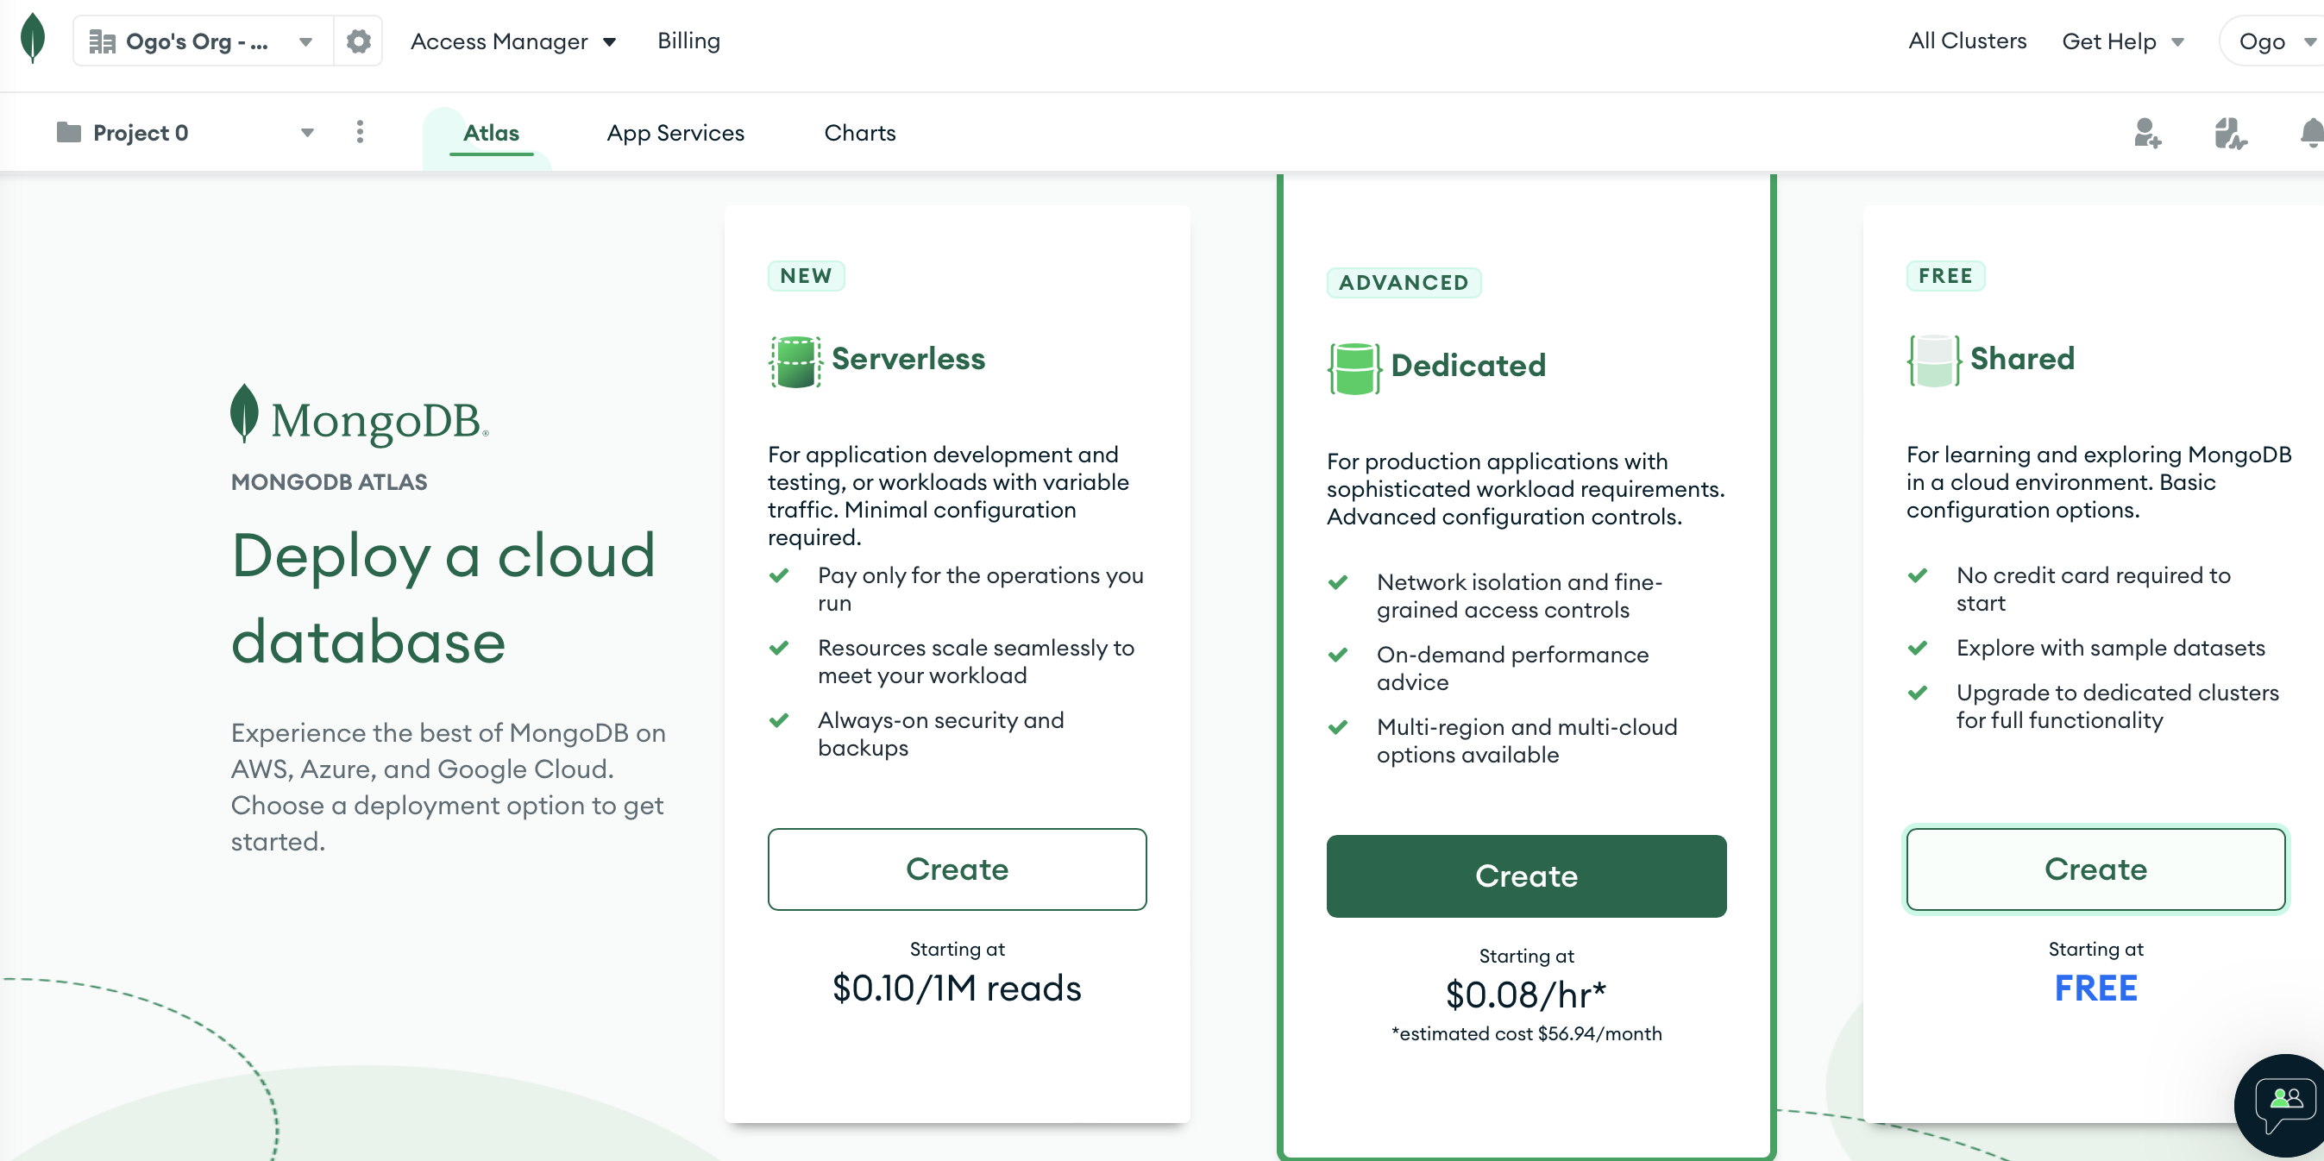Go to All Clusters

click(x=1967, y=41)
